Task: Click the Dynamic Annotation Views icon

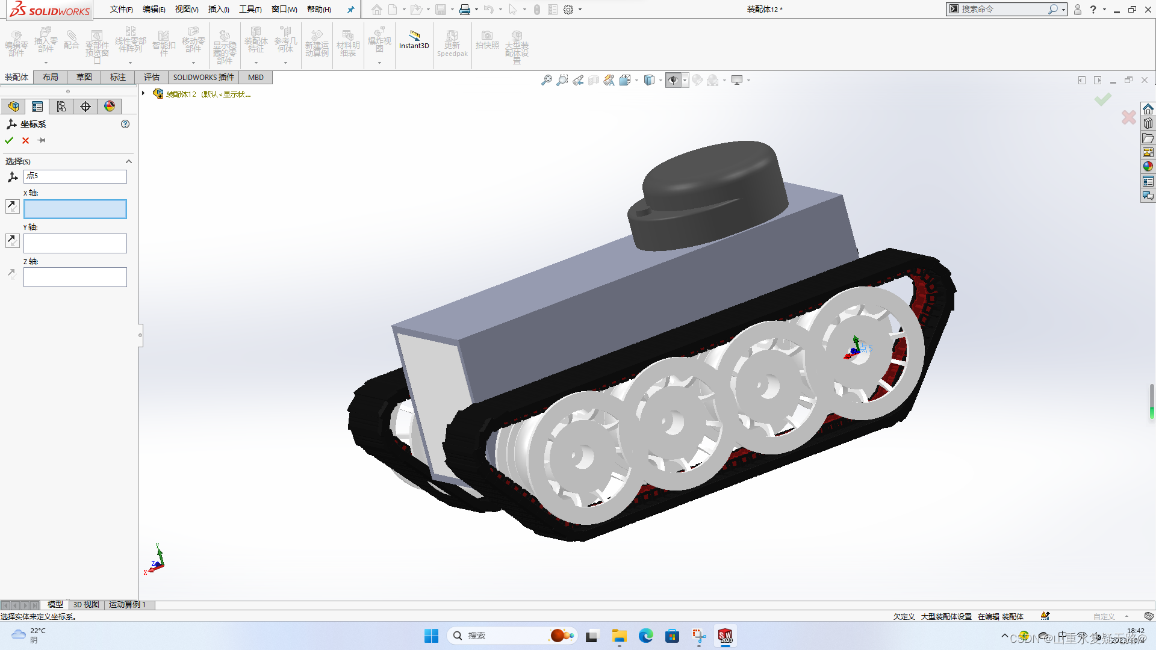Action: [609, 80]
